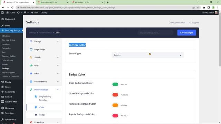Click the search settings input field
This screenshot has height=124, width=221.
(155, 33)
